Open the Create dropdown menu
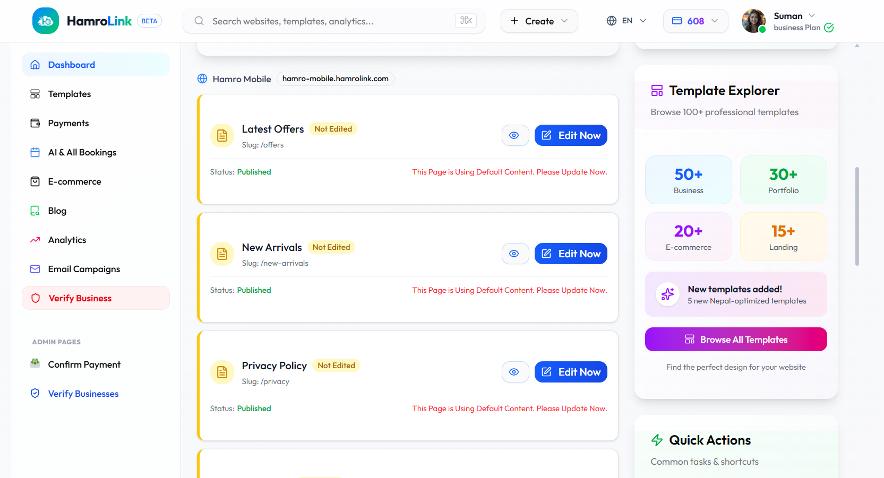This screenshot has width=884, height=478. pyautogui.click(x=539, y=21)
